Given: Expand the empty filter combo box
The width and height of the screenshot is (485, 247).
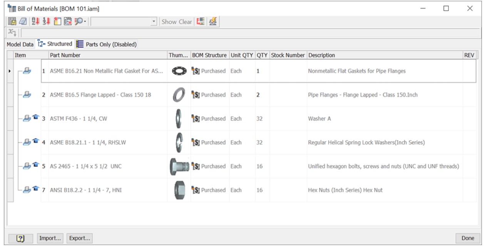Looking at the screenshot, I should tap(154, 22).
